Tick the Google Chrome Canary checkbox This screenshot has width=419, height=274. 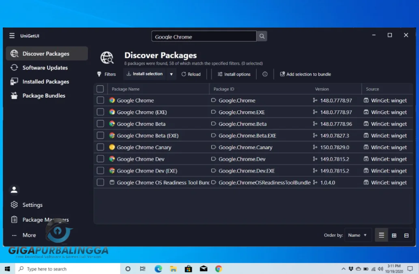[100, 147]
